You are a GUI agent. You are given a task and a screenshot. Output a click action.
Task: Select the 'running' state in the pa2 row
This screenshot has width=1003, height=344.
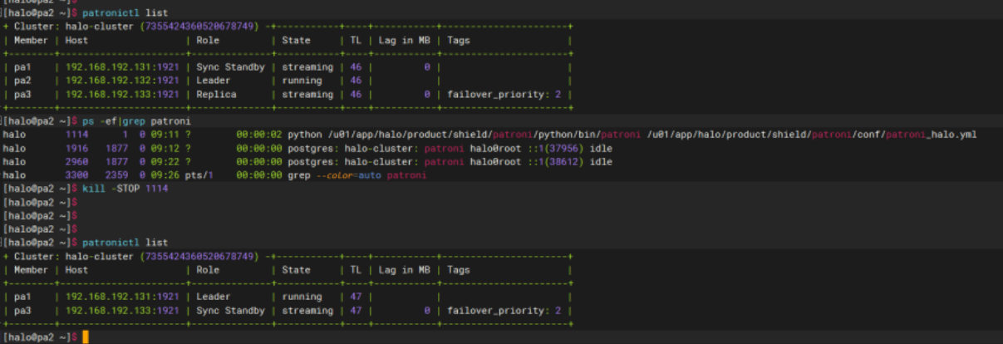pos(302,81)
